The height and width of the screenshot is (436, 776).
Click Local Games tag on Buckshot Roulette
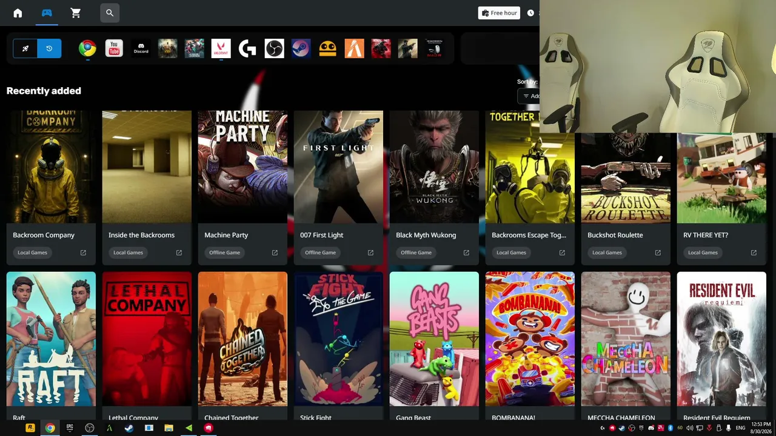pos(607,253)
